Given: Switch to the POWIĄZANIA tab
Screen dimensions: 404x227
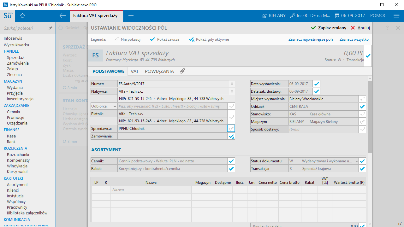Looking at the screenshot, I should [159, 71].
